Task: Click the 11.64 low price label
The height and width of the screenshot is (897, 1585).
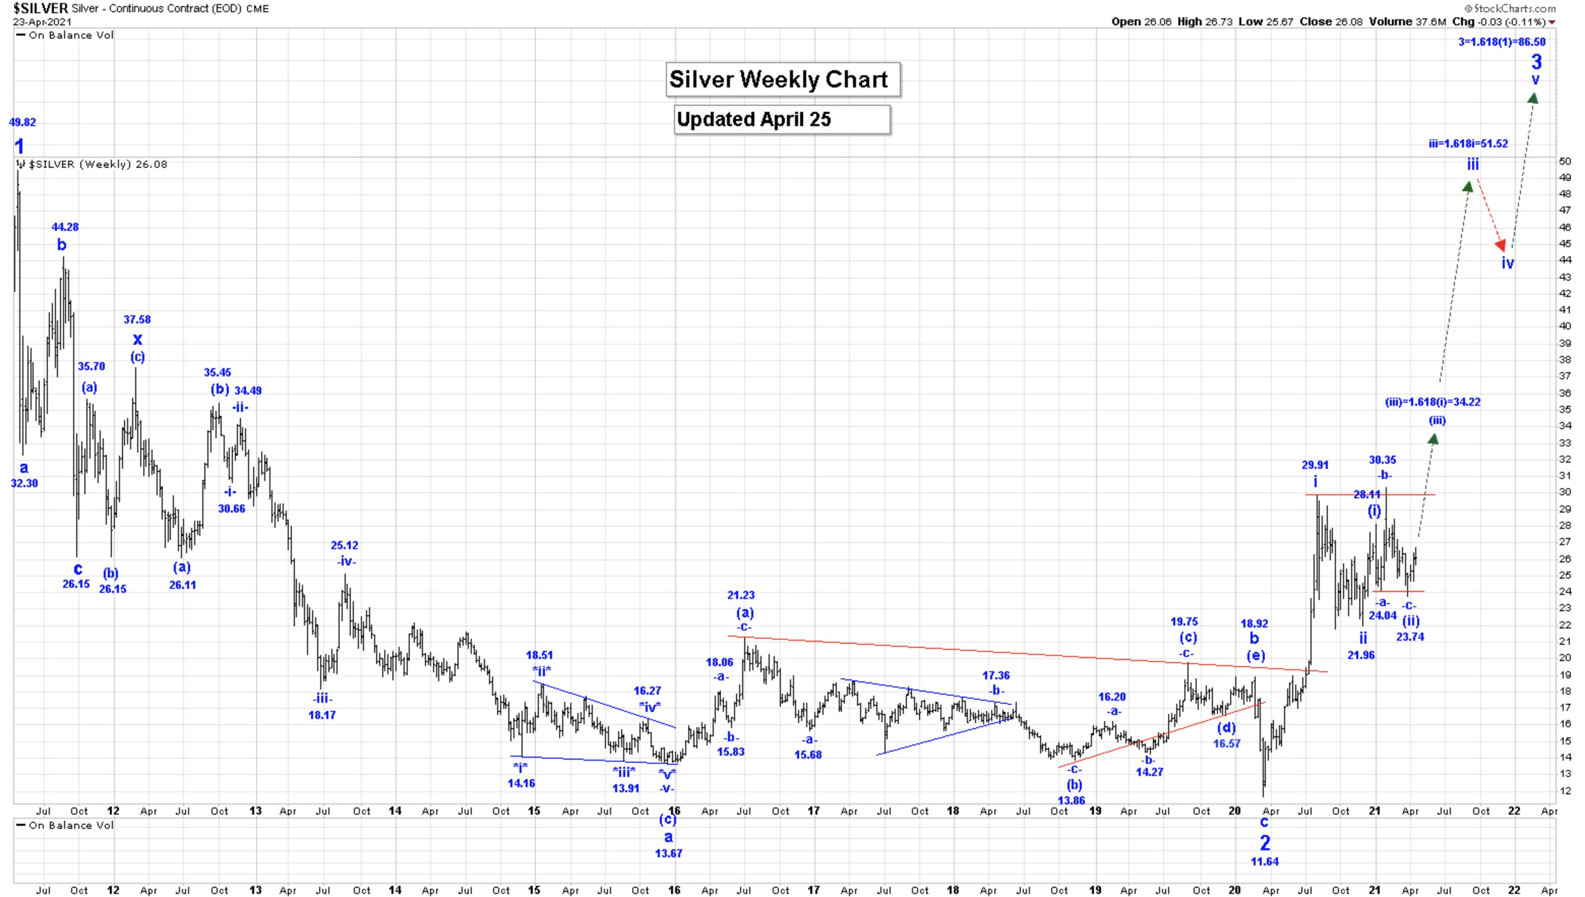Action: pos(1265,862)
